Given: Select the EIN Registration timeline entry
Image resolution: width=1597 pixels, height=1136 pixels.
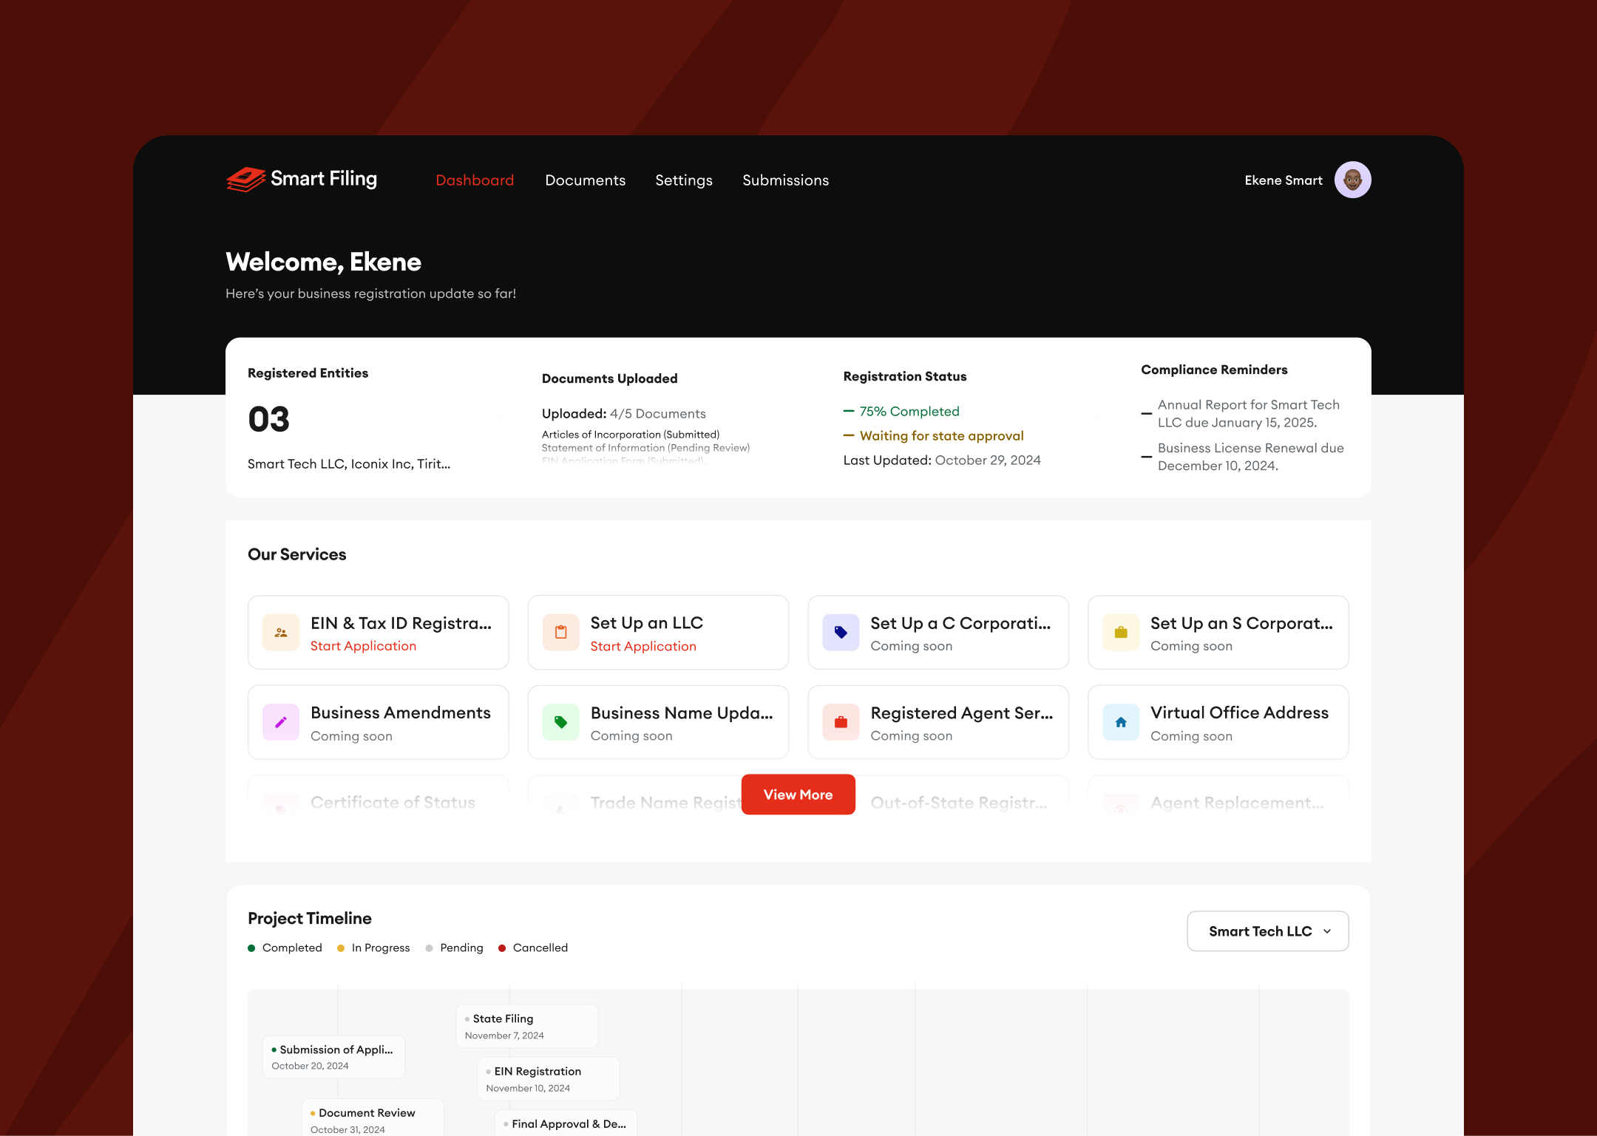Looking at the screenshot, I should (548, 1078).
